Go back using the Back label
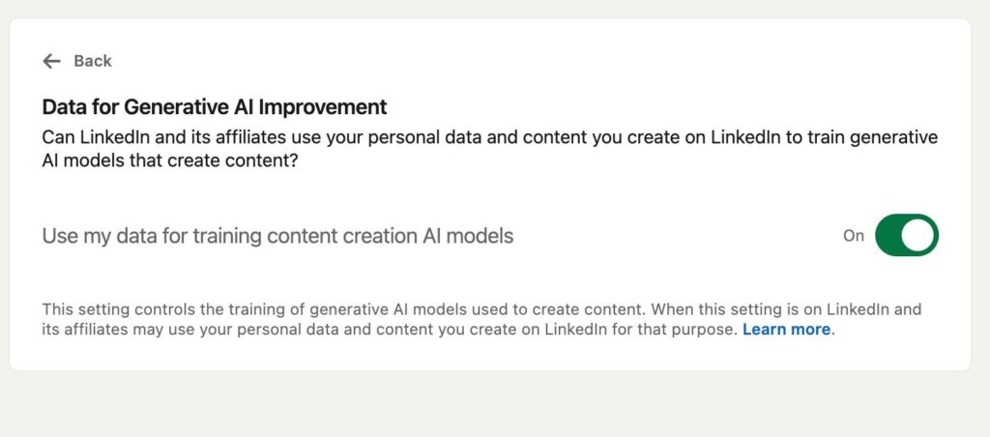990x437 pixels. (x=93, y=61)
